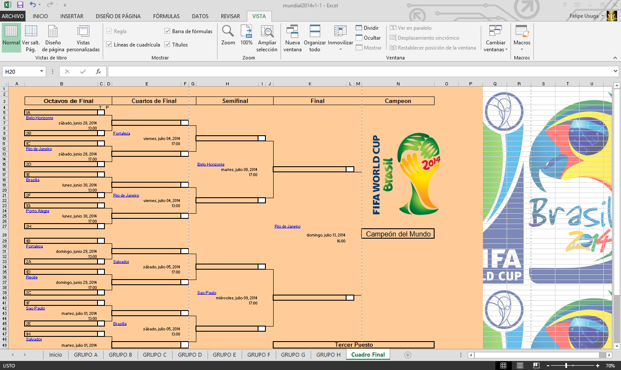Cancel formula entry with X icon
Viewport: 621px width, 370px height.
point(67,72)
